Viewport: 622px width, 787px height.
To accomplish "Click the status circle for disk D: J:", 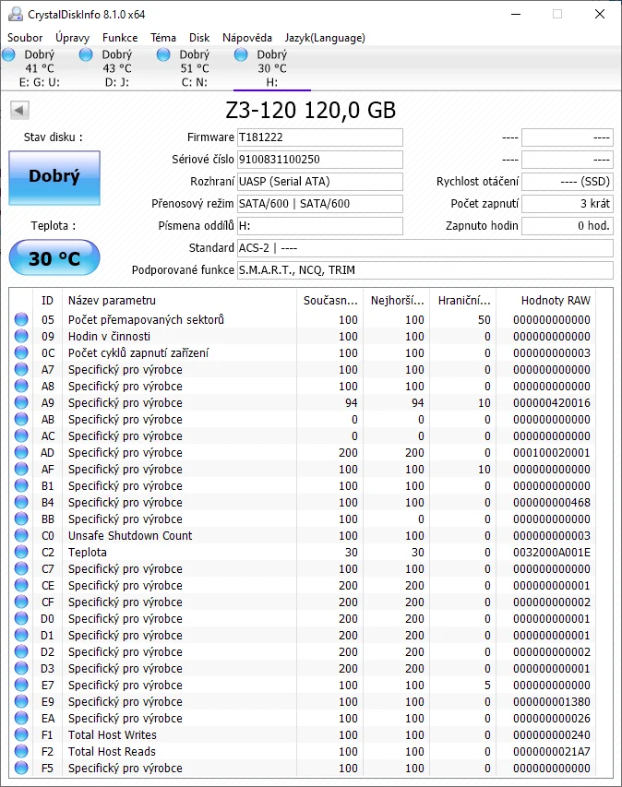I will 86,54.
